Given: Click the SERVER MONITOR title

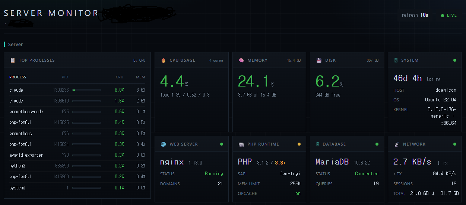Looking at the screenshot, I should pos(51,13).
